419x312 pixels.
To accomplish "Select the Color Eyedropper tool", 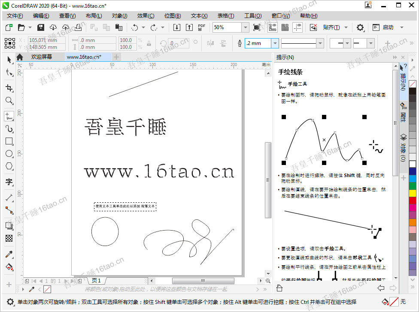I will click(x=9, y=254).
